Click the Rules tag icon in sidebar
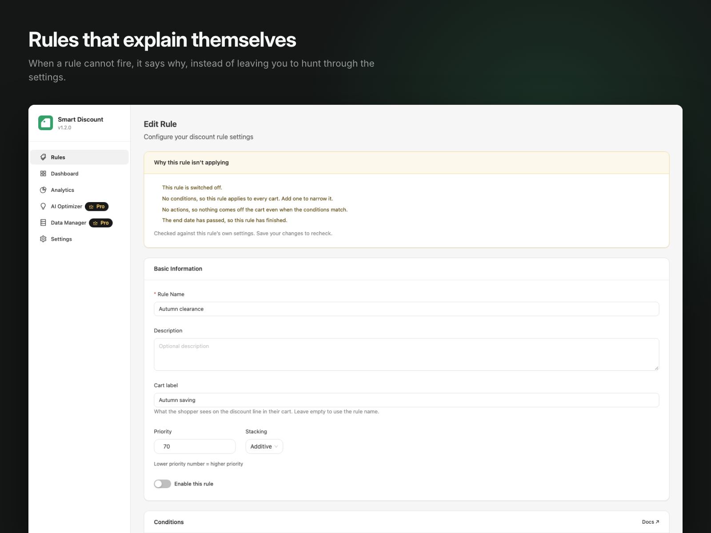This screenshot has width=711, height=533. 43,157
